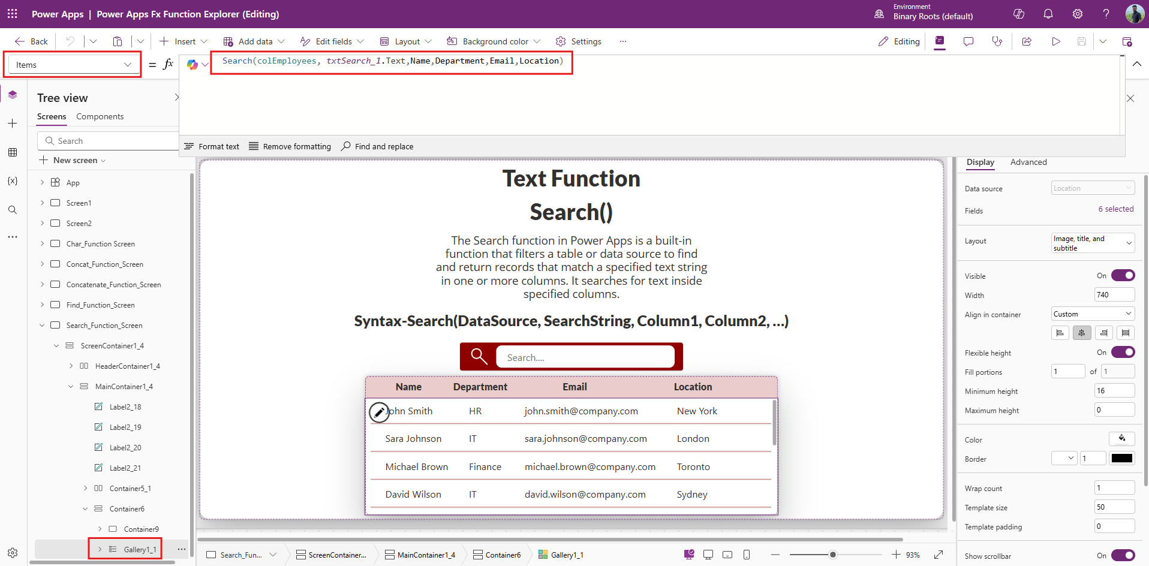Image resolution: width=1149 pixels, height=566 pixels.
Task: Expand the Container9 tree node
Action: 100,529
